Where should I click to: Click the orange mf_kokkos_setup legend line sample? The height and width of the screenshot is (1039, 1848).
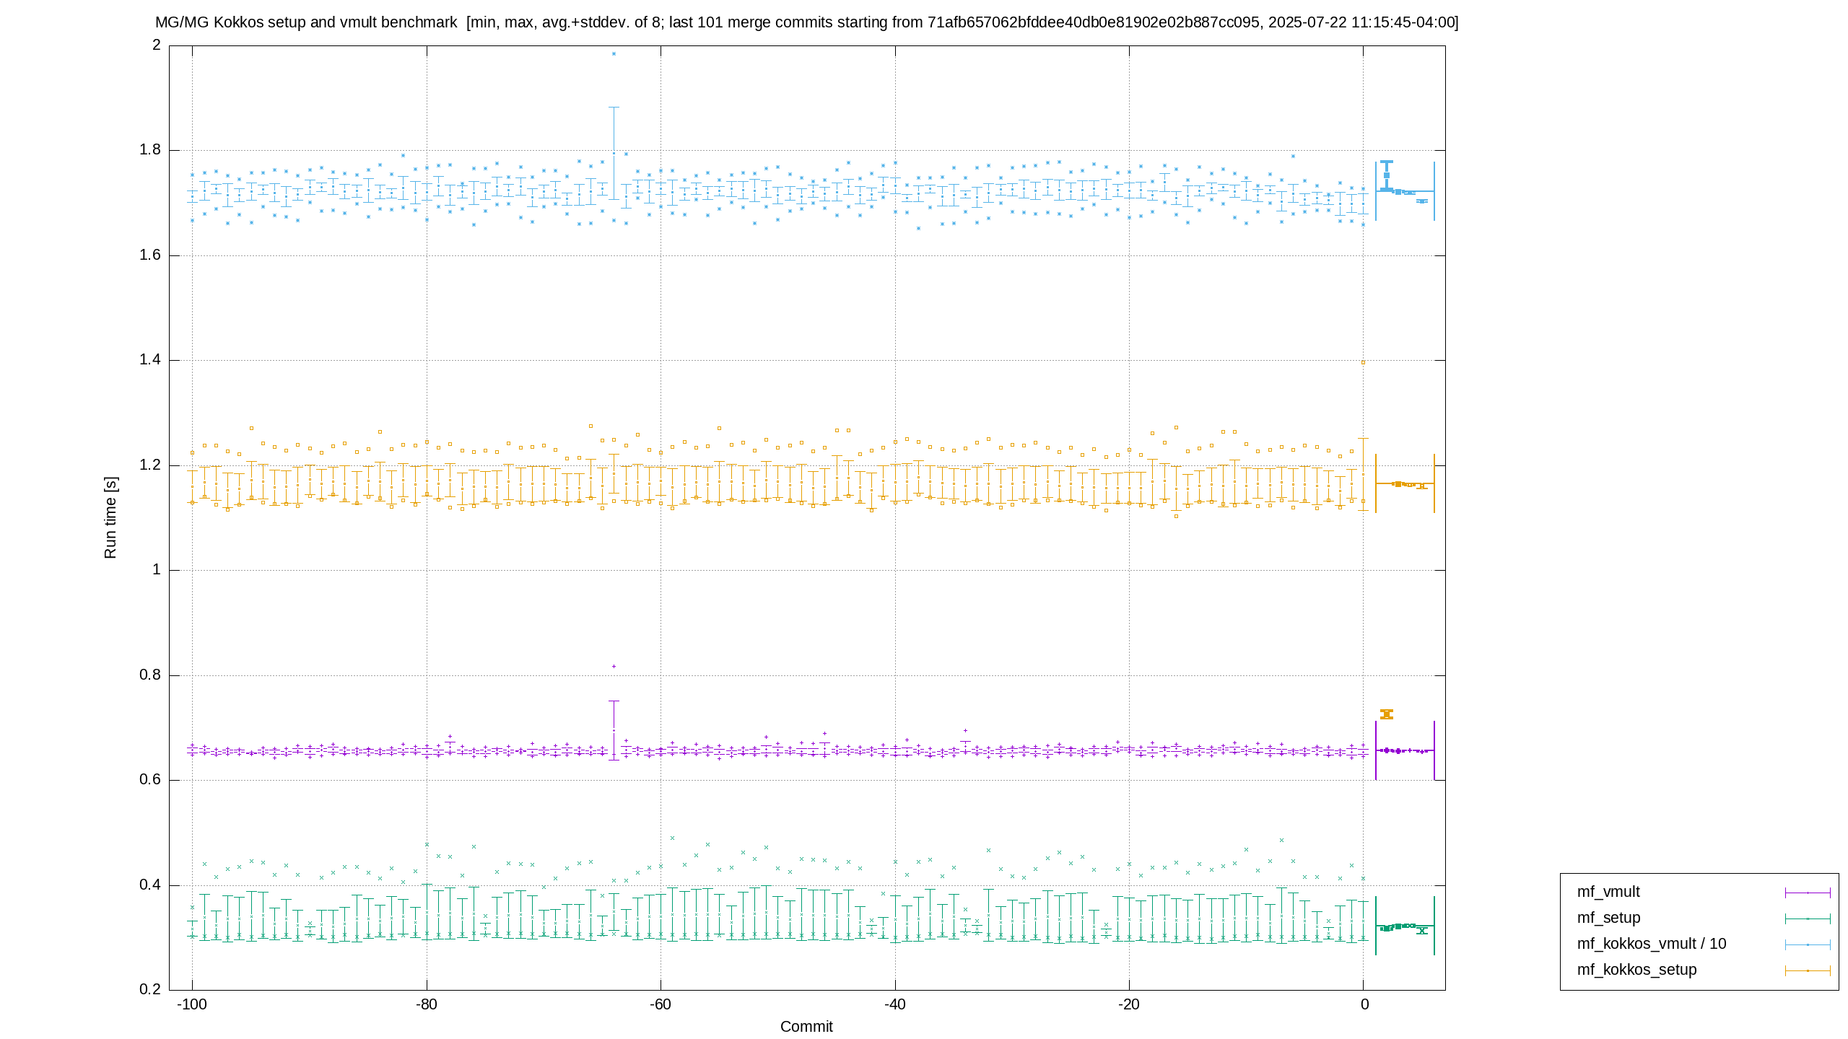(1808, 971)
